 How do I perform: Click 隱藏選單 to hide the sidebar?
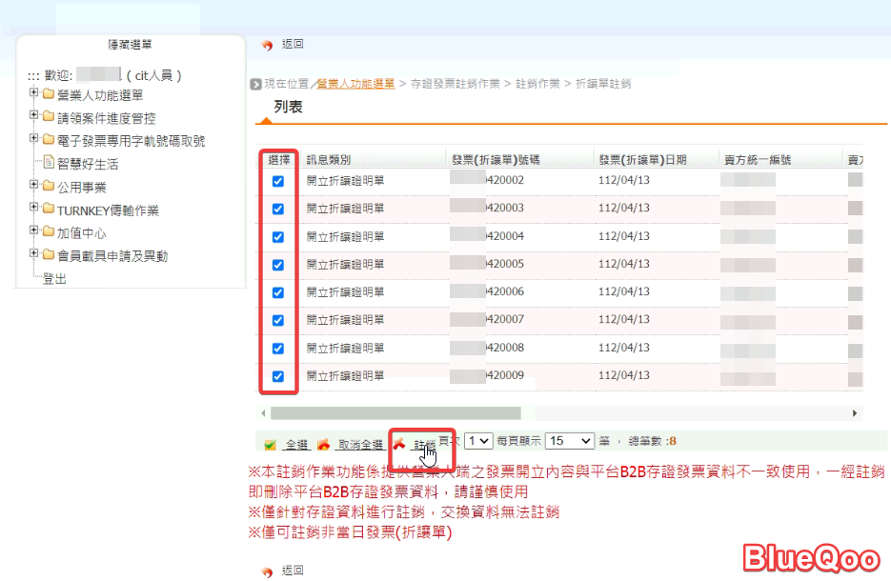coord(130,44)
